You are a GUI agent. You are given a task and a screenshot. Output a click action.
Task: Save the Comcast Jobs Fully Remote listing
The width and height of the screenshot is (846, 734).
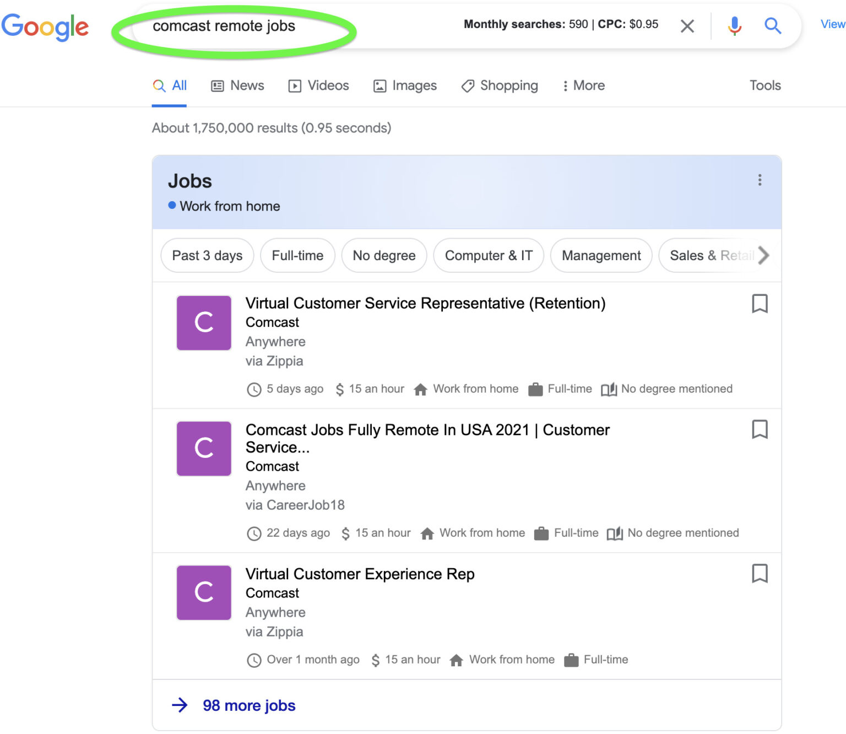(x=760, y=430)
